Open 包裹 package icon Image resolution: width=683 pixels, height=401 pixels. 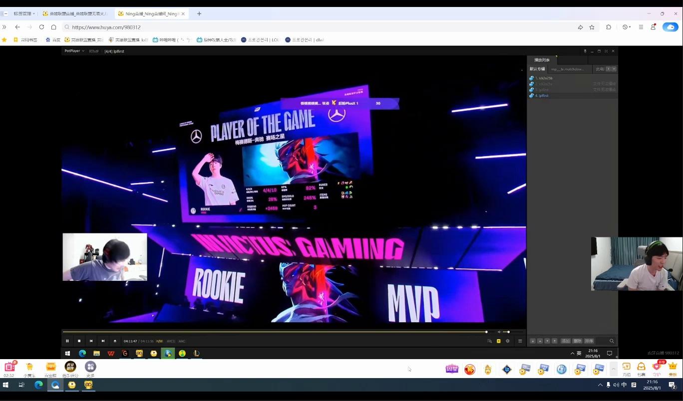click(641, 369)
